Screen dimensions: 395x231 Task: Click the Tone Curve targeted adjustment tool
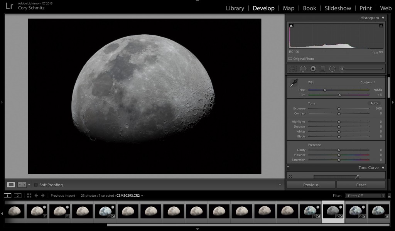(x=290, y=177)
